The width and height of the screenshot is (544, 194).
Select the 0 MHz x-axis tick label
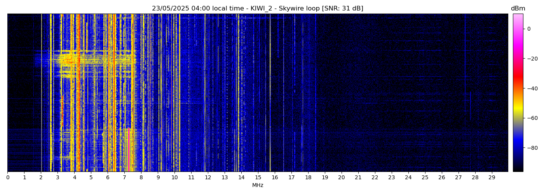point(7,178)
